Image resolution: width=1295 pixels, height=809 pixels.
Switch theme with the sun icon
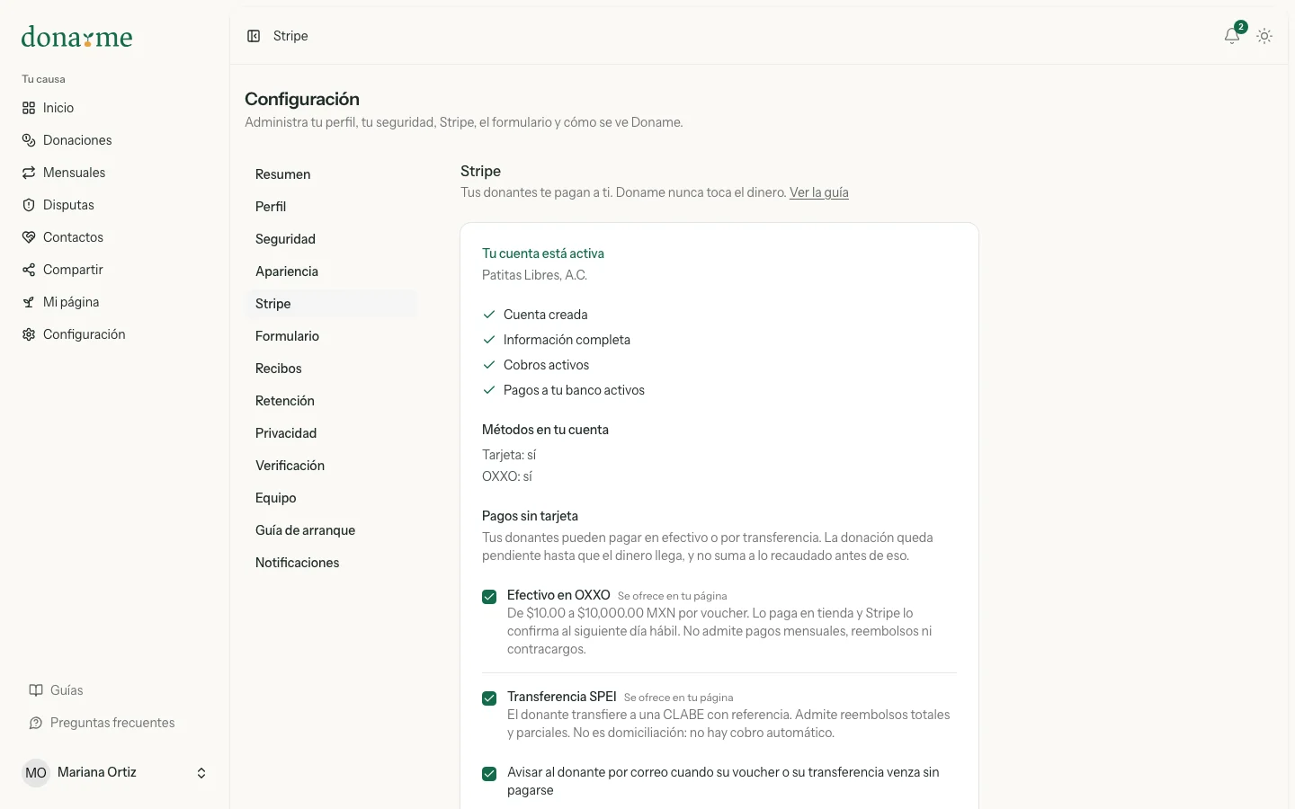[1264, 36]
